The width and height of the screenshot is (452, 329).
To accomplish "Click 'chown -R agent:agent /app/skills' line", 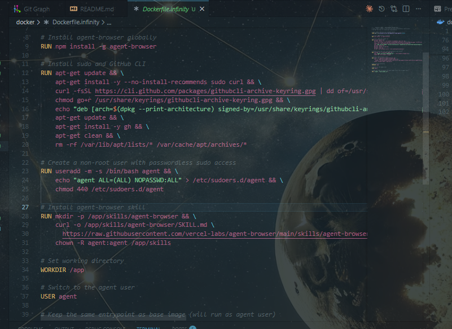I will pos(113,243).
